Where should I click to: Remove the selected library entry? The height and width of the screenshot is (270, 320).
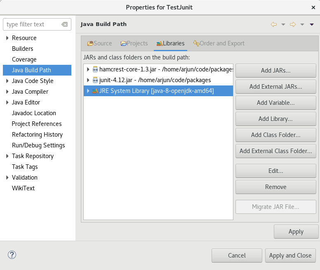(275, 187)
